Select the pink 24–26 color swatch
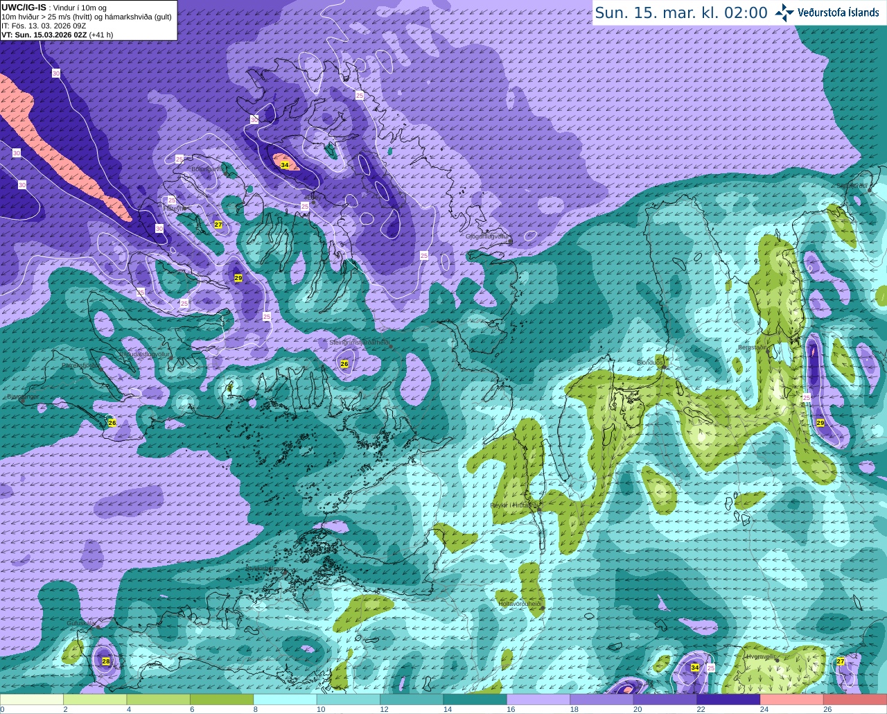This screenshot has height=714, width=887. 791,700
